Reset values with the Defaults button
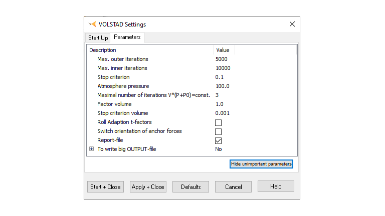Image resolution: width=385 pixels, height=216 pixels. pyautogui.click(x=191, y=187)
